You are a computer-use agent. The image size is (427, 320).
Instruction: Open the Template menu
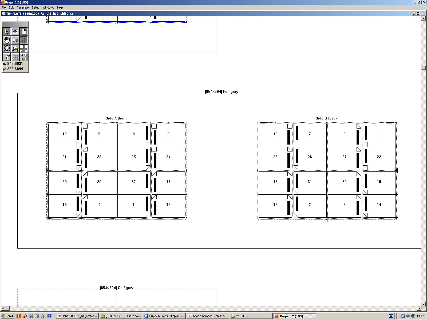(x=23, y=7)
